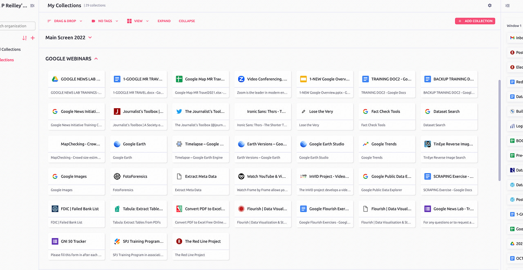Open the InVID Project card

coord(325,181)
